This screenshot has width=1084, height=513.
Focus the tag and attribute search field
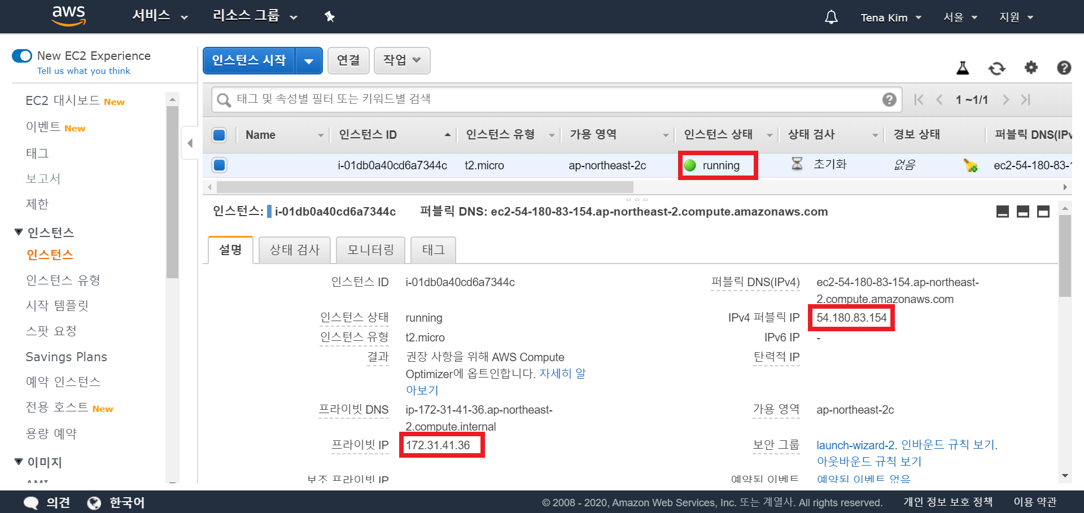click(556, 99)
